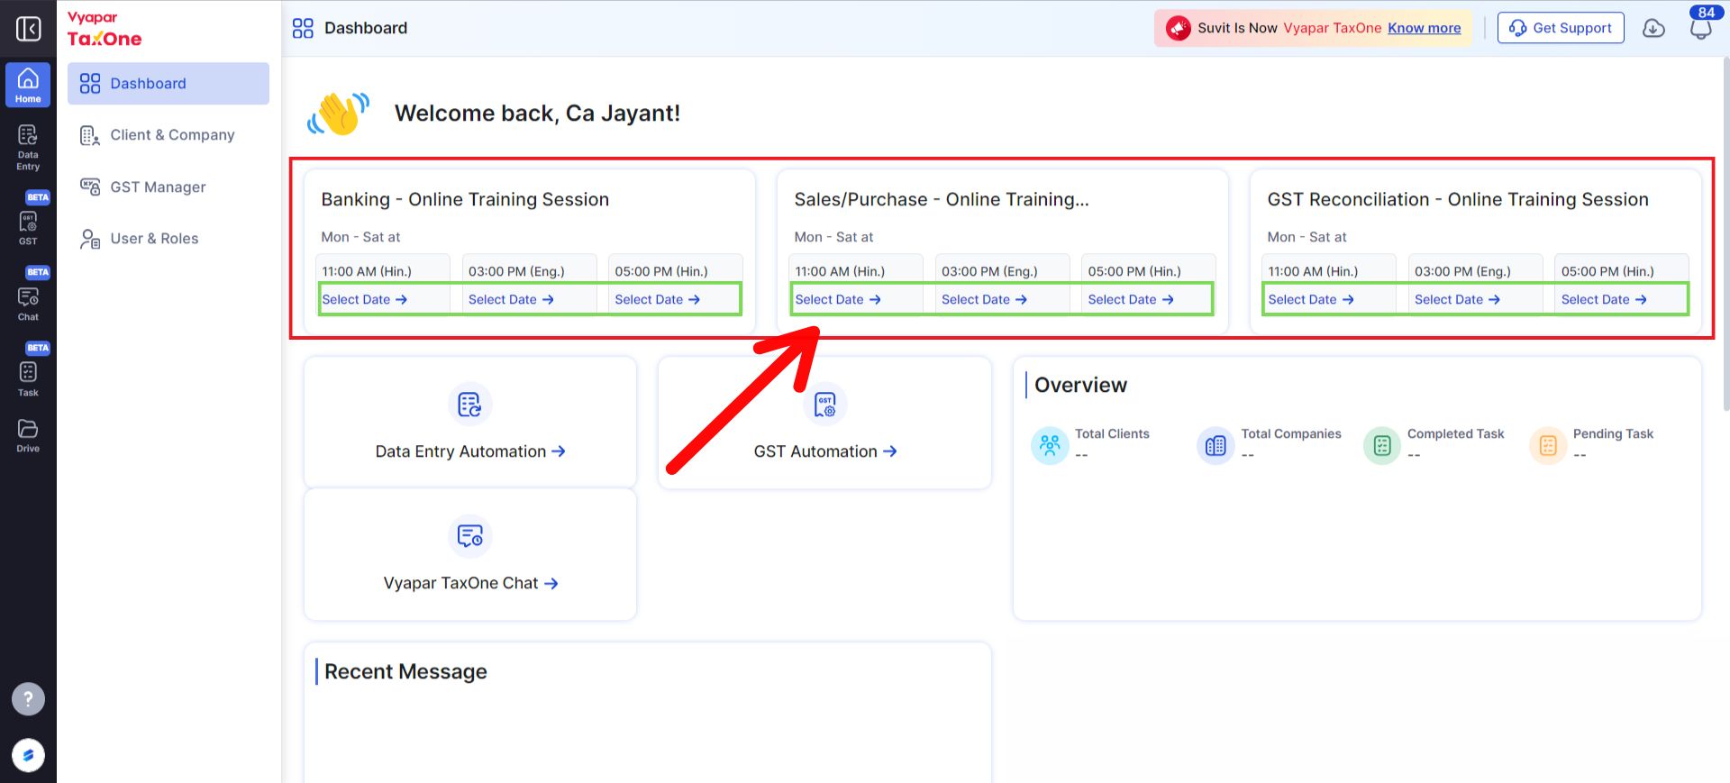Open Data Entry Automation link

(x=470, y=451)
